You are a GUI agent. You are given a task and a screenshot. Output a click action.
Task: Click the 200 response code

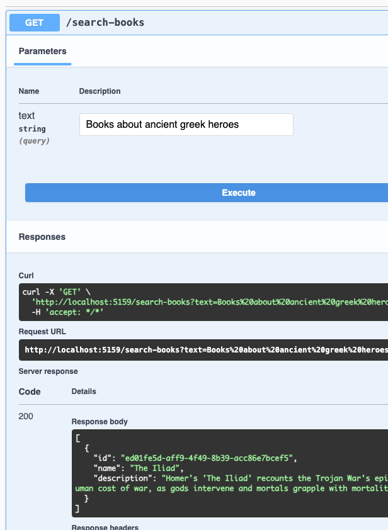(26, 417)
